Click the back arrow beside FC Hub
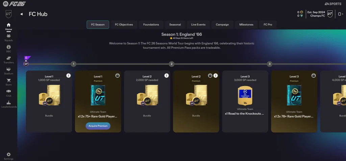 [x=21, y=14]
